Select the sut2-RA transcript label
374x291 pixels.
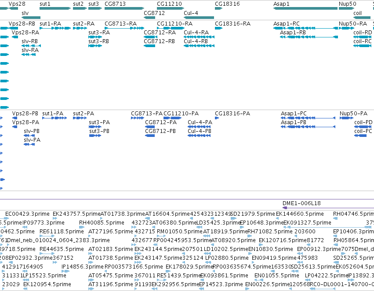click(84, 24)
